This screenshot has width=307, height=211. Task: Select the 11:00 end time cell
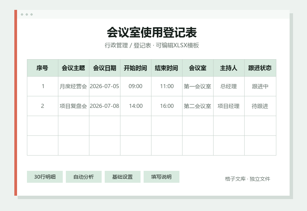[x=166, y=86]
